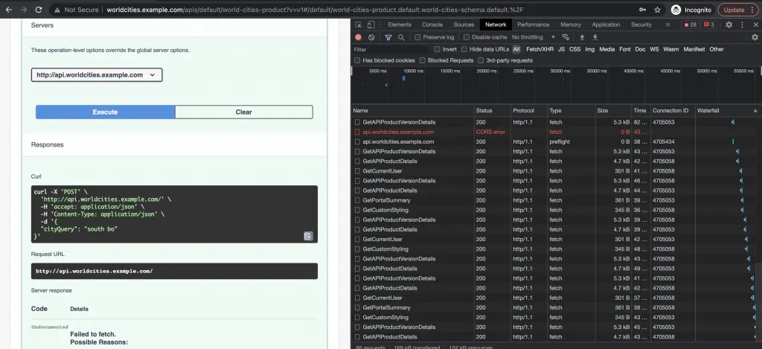Click the Not Secure site badge

(x=77, y=10)
